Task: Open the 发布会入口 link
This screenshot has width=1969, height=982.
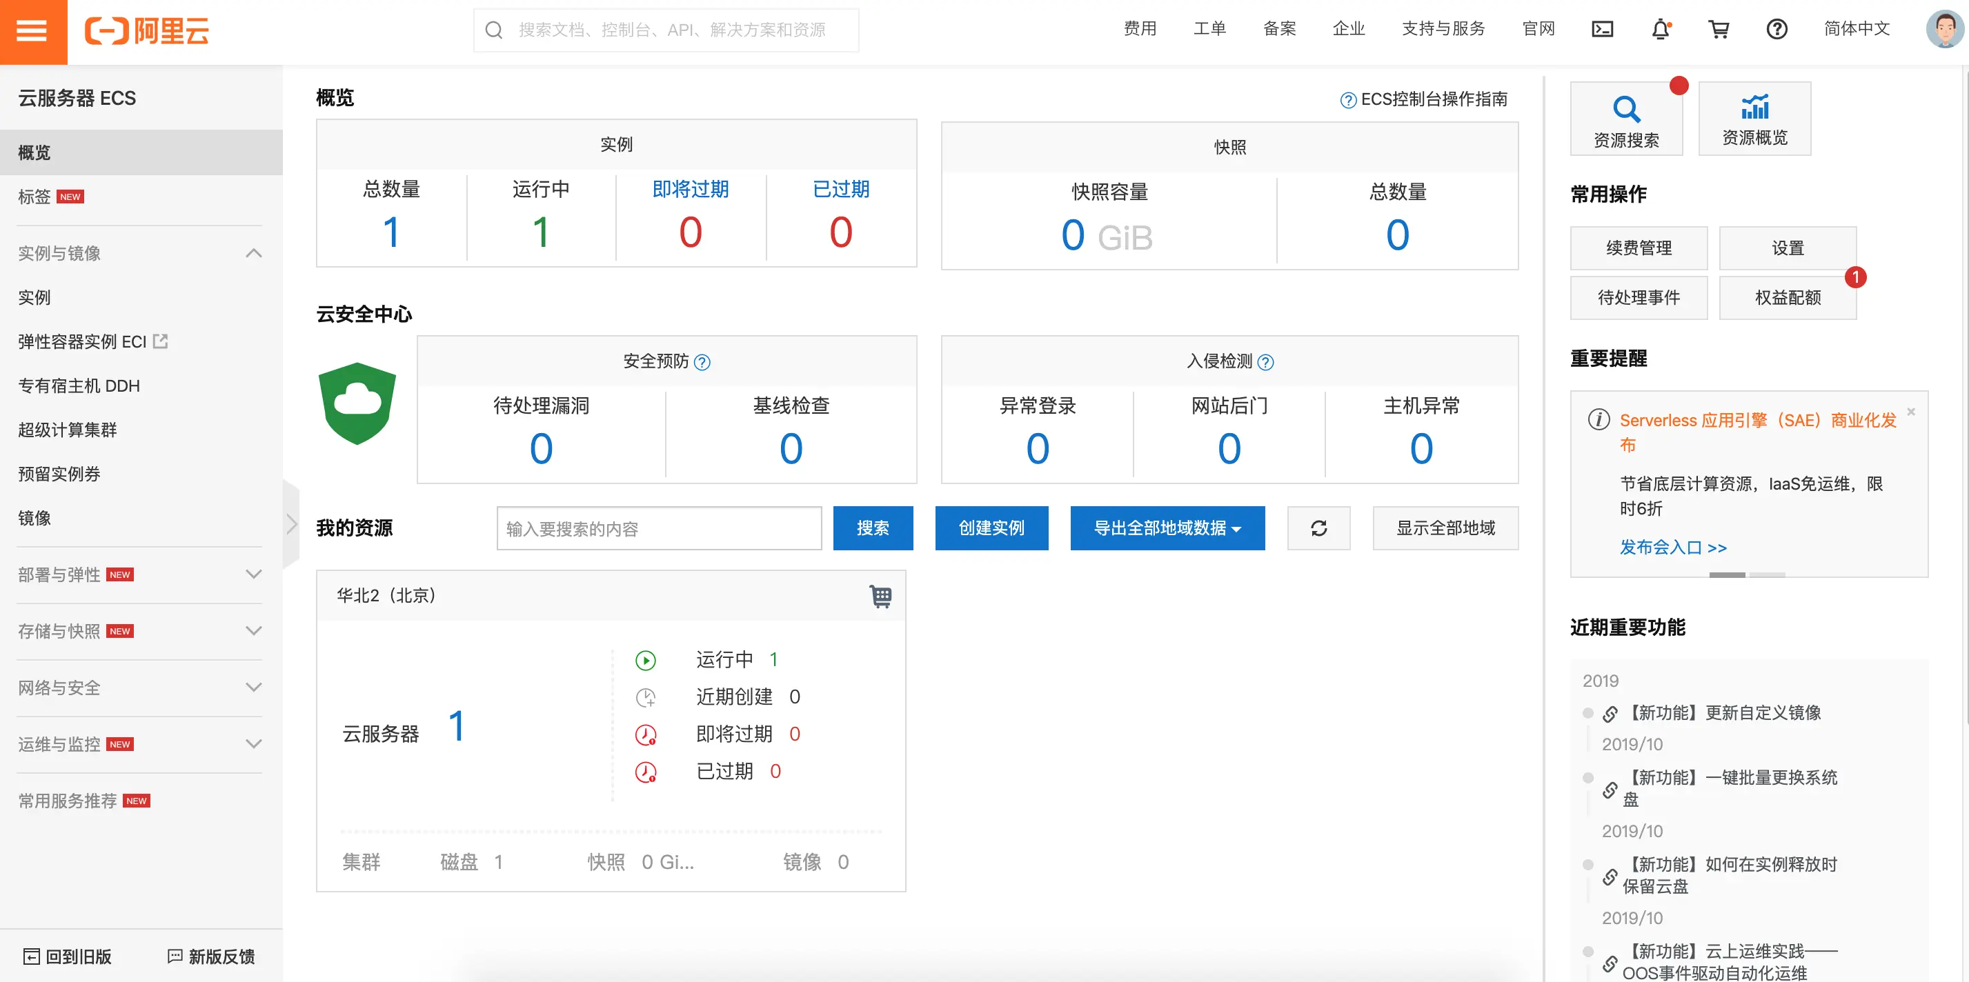Action: [1673, 547]
